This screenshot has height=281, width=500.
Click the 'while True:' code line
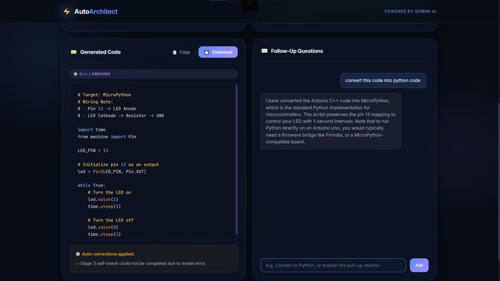tap(92, 185)
